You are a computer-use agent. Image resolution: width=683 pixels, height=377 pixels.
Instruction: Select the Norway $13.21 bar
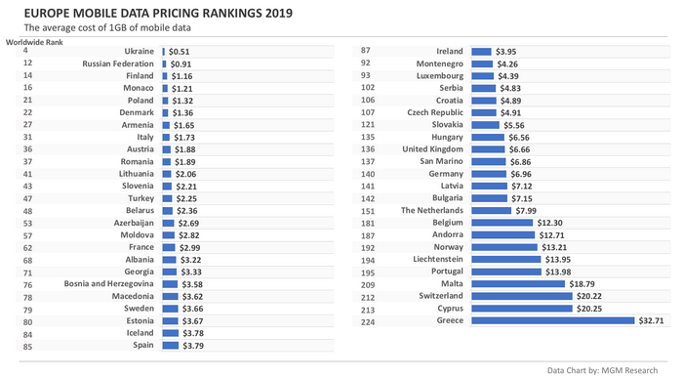[504, 247]
